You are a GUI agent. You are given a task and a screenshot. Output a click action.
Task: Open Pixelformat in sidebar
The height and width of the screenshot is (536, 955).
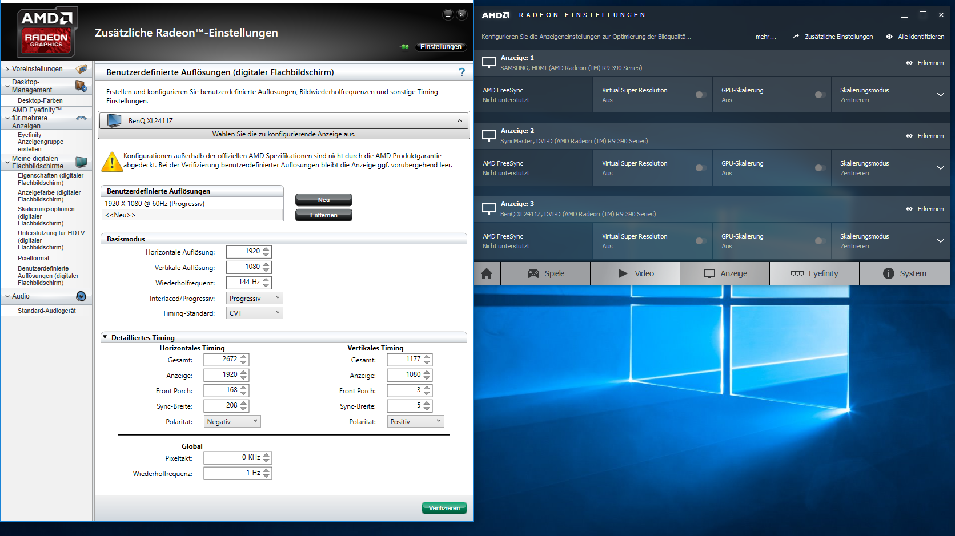point(33,258)
